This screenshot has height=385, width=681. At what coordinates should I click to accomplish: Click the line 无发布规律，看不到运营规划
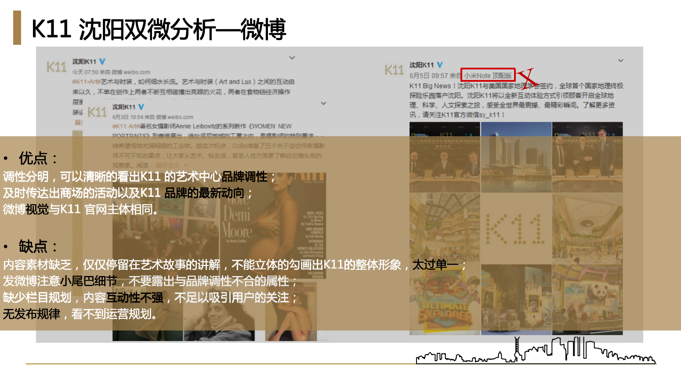[80, 314]
